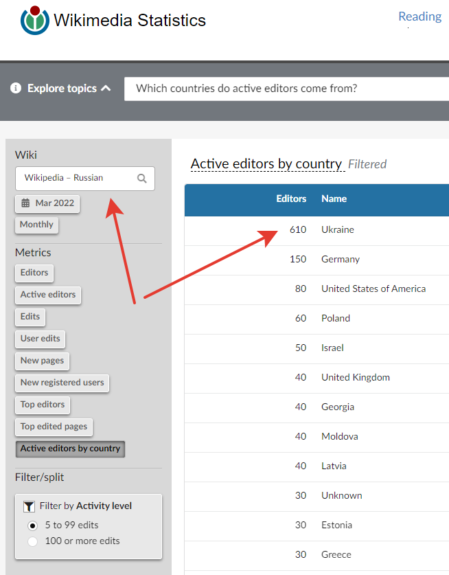Click the info icon beside Explore topics
Viewport: 449px width, 575px height.
pyautogui.click(x=16, y=88)
